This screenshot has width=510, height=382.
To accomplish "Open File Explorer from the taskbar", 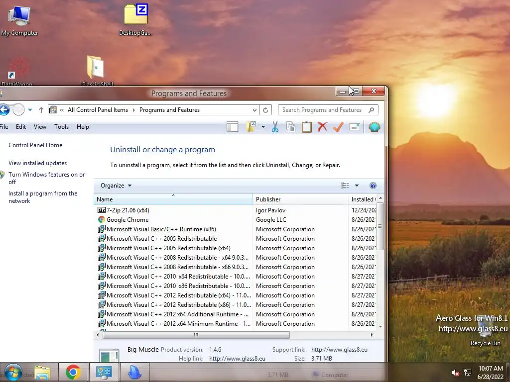I will (x=43, y=373).
